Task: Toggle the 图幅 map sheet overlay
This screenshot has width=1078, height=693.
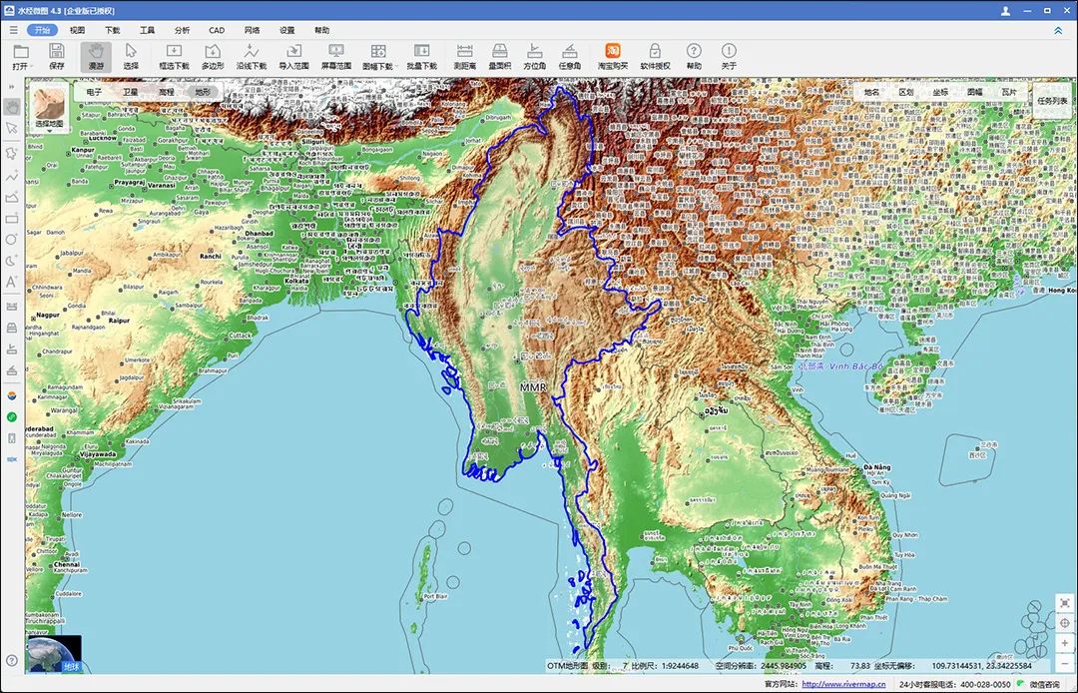Action: tap(975, 92)
